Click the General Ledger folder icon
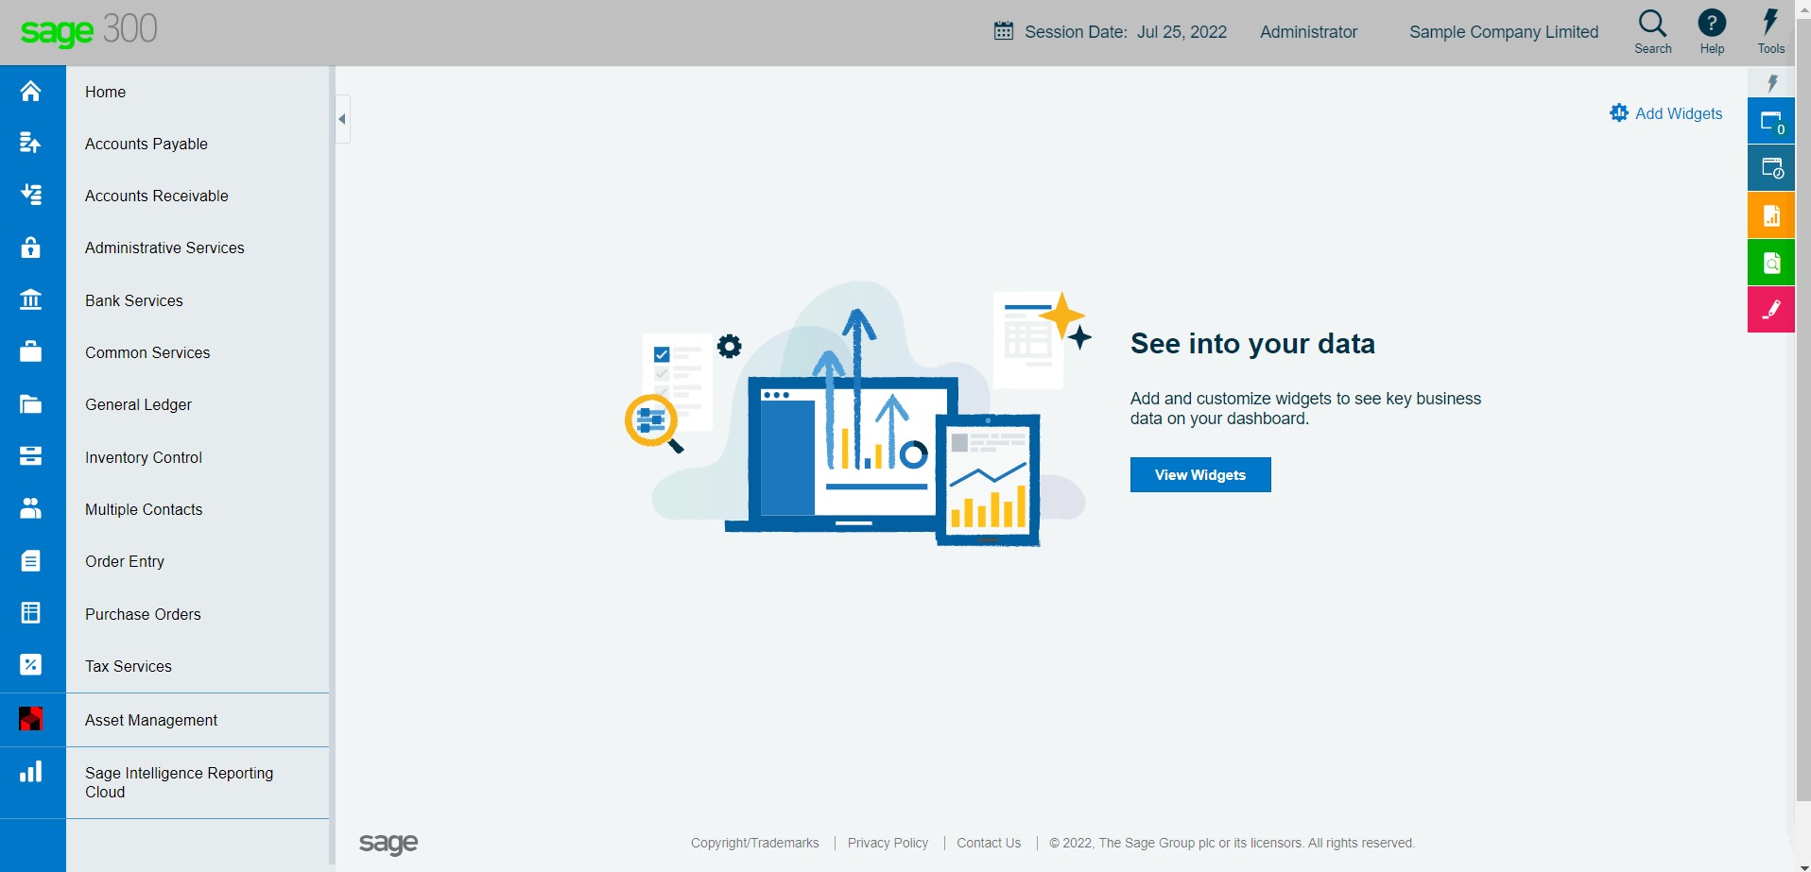The image size is (1811, 872). pyautogui.click(x=31, y=404)
